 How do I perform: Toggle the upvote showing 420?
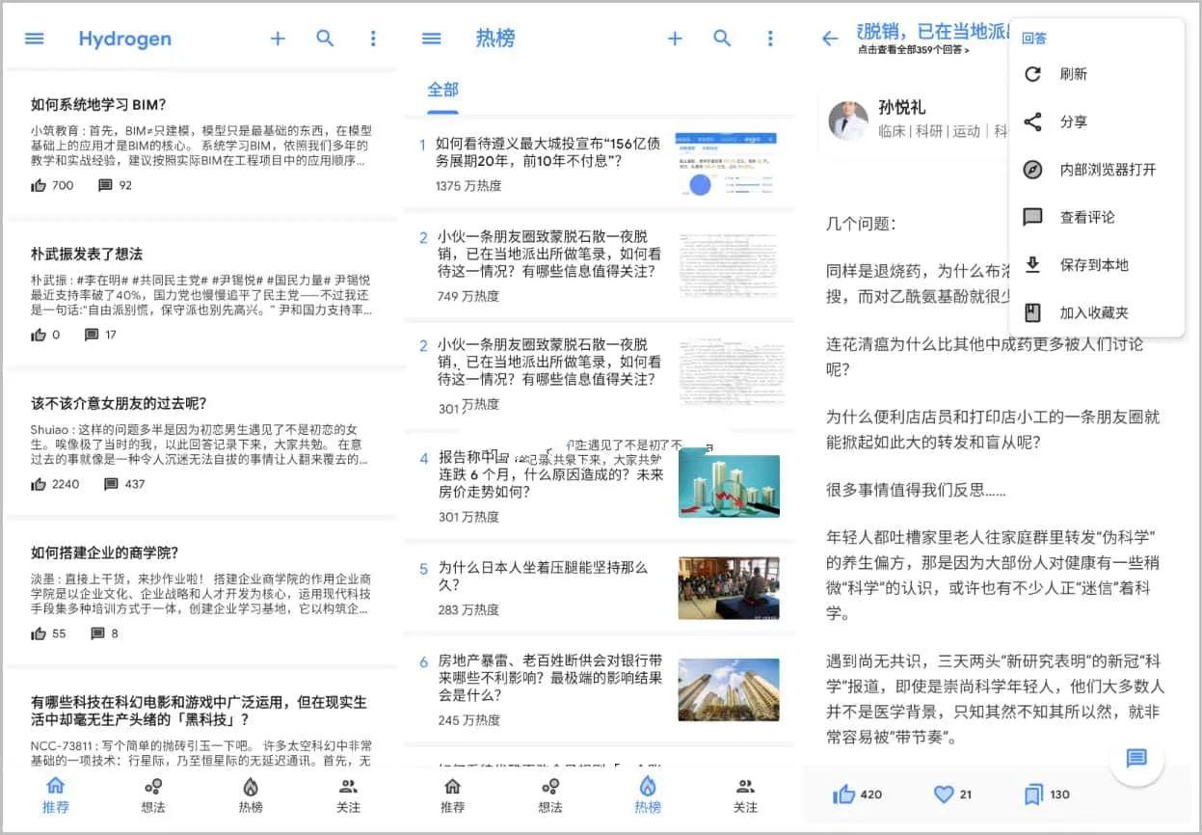point(856,794)
